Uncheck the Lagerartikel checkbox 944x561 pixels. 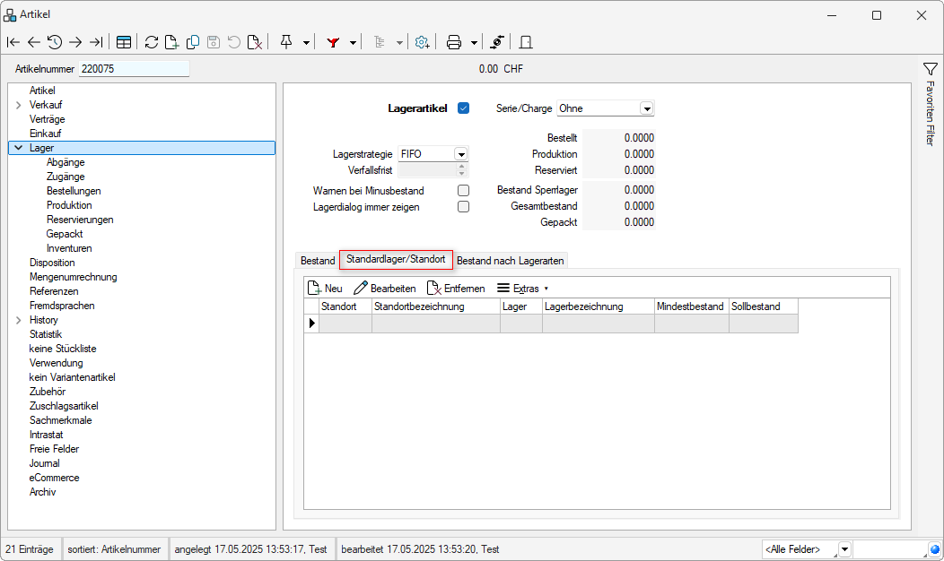pos(463,108)
